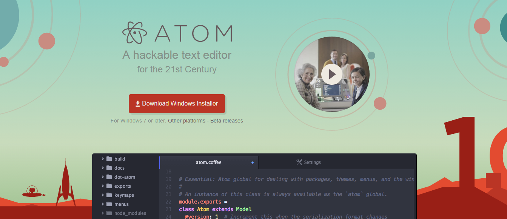The height and width of the screenshot is (219, 507).
Task: Select the dot-atom folder name
Action: [125, 177]
